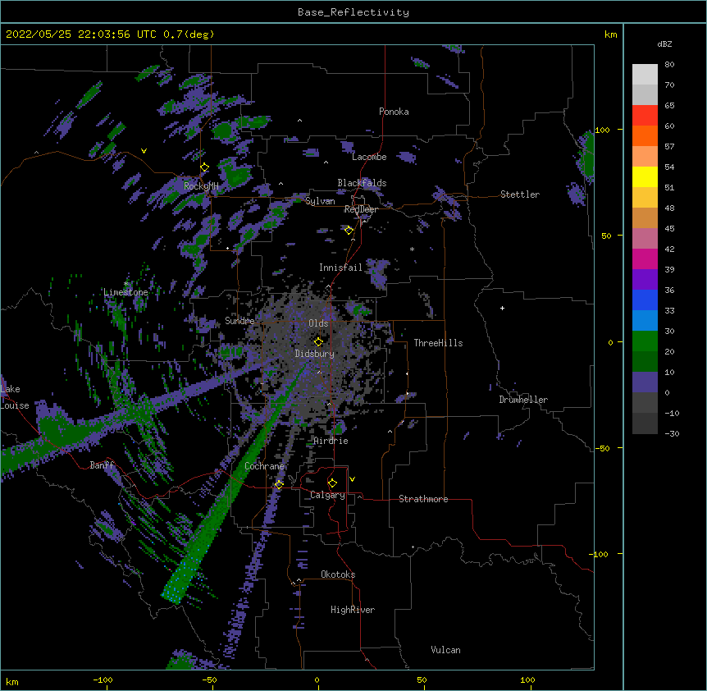Choose the bright green 30-20 dBZ swatch
The height and width of the screenshot is (691, 707).
click(x=645, y=341)
